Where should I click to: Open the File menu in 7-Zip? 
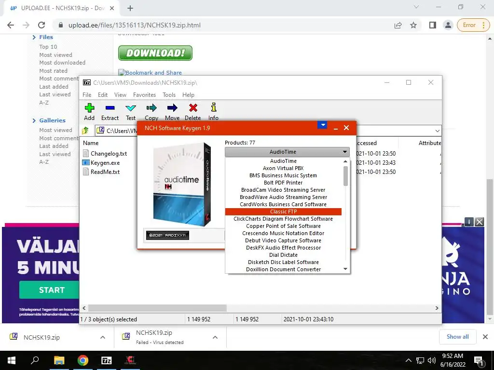tap(87, 95)
